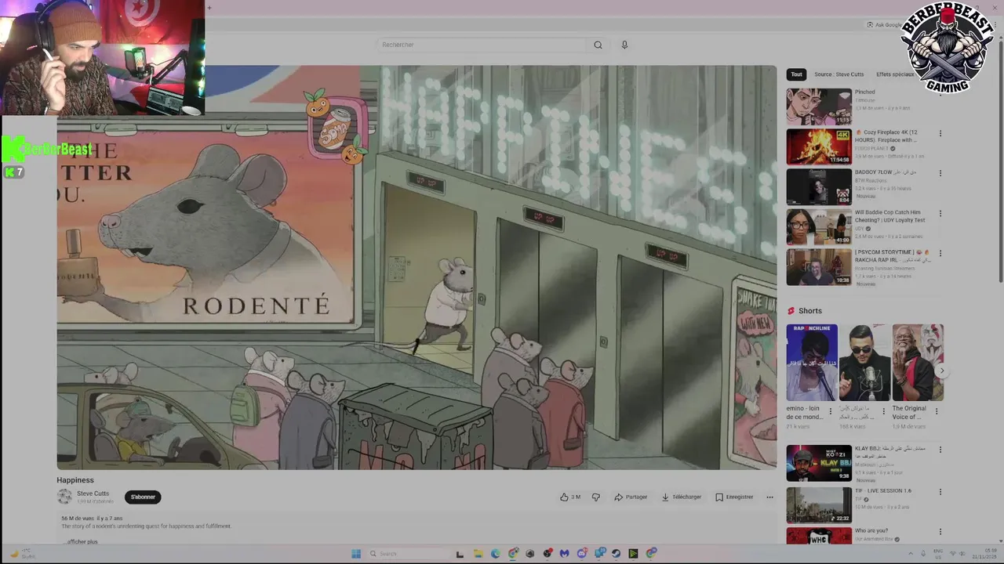Show hidden system tray icons chevron
This screenshot has width=1004, height=564.
(911, 554)
